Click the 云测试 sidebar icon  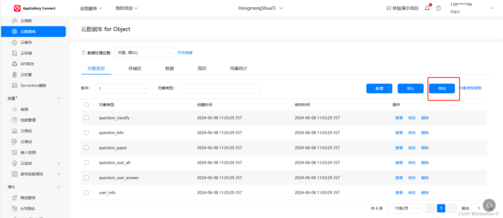click(x=15, y=131)
